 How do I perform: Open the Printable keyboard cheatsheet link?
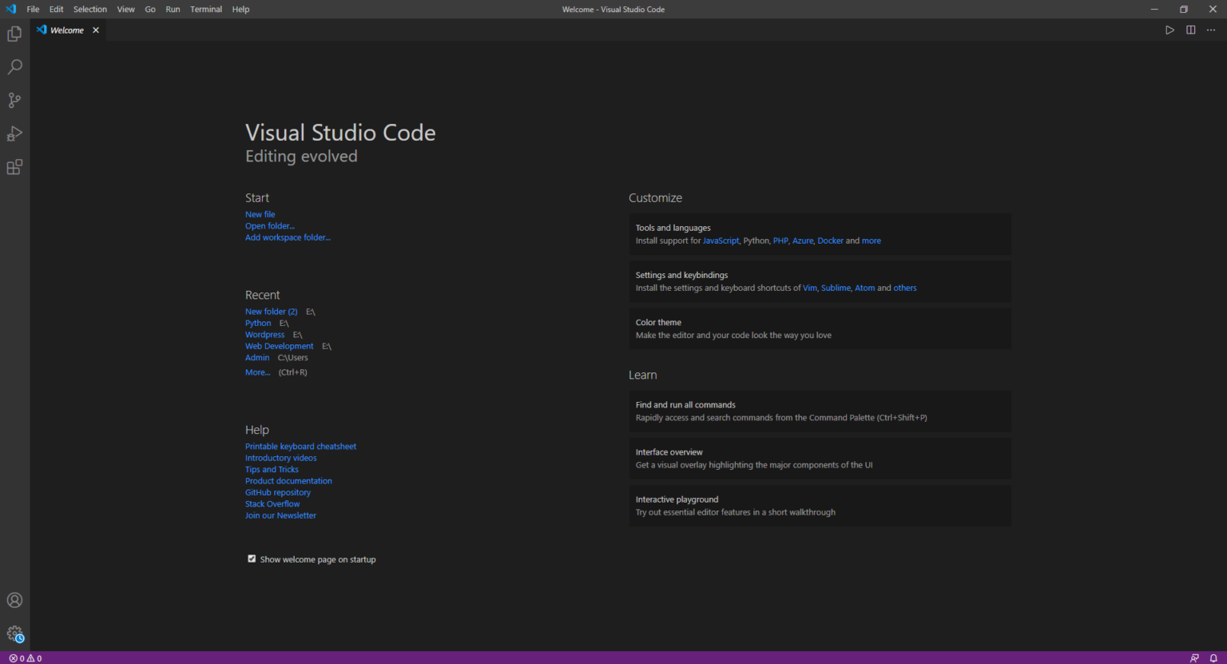[x=300, y=447]
